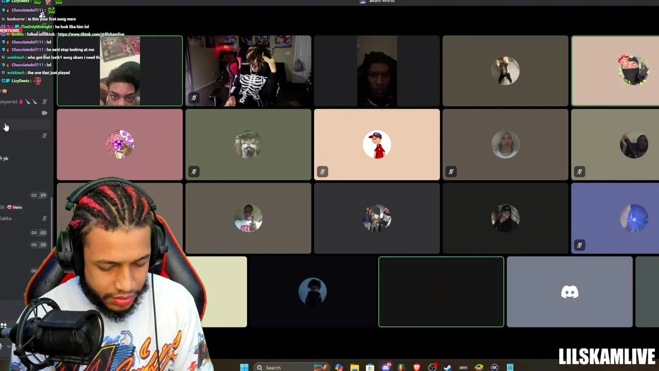The image size is (659, 371).
Task: Select the olive tile with cat avatar
Action: coord(248,145)
